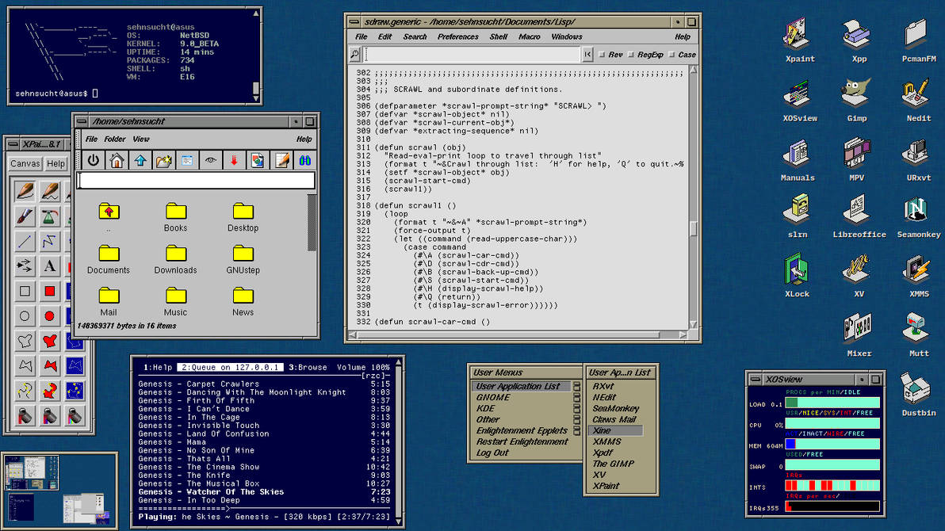This screenshot has height=531, width=945.
Task: Select the Pencil tool in XPaint
Action: [25, 192]
